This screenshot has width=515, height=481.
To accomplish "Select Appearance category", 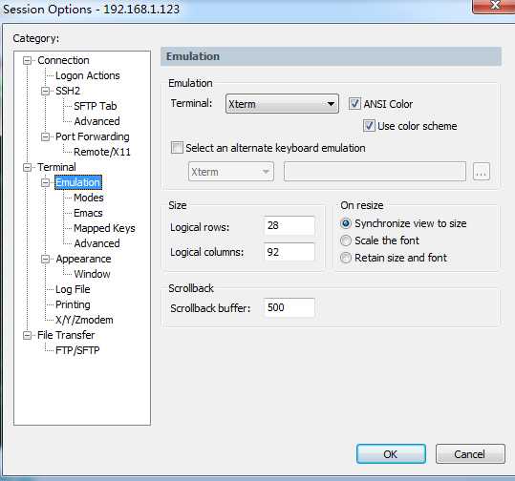I will (83, 259).
